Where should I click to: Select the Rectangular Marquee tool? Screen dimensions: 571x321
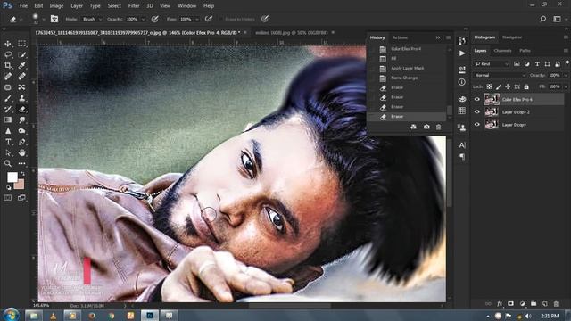coord(21,44)
